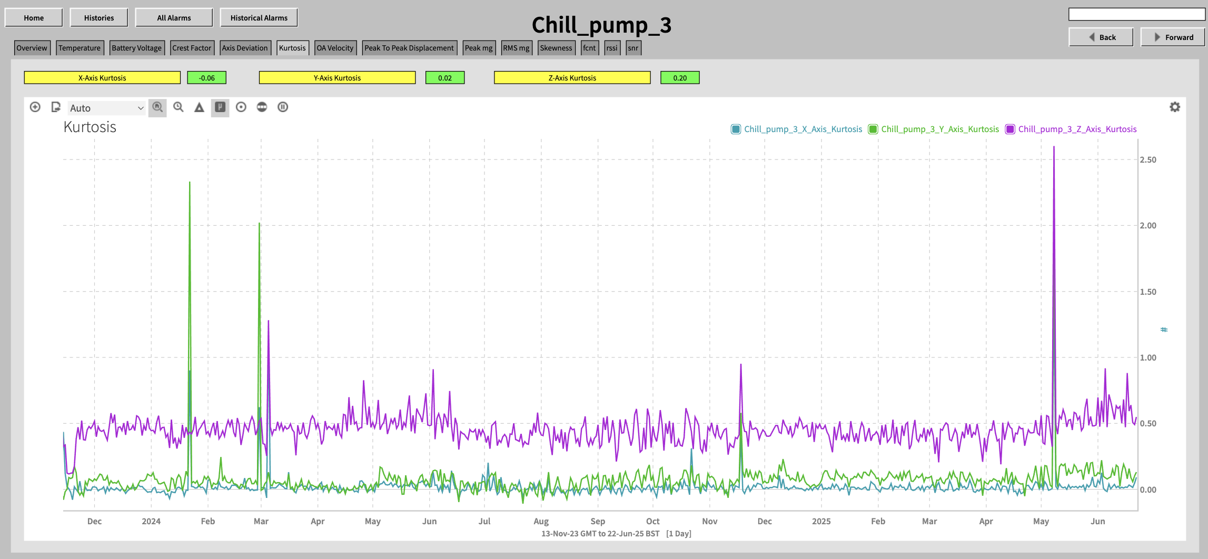This screenshot has width=1208, height=559.
Task: Click the X-Axis Kurtosis yellow label
Action: click(102, 78)
